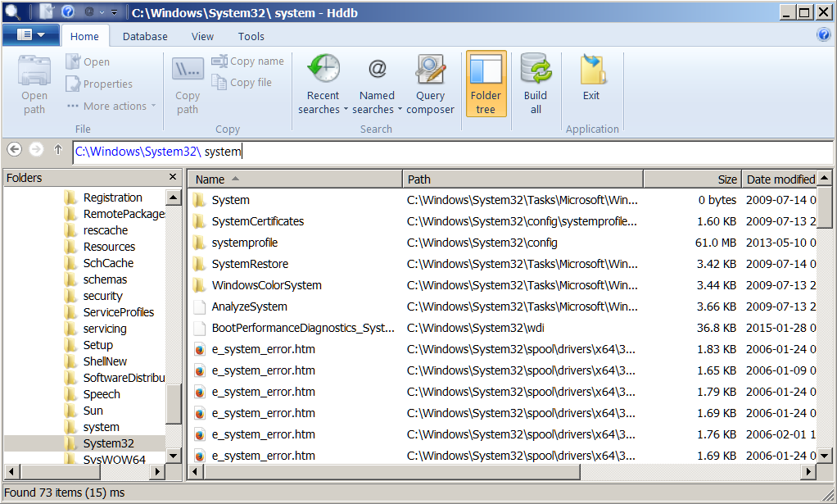The height and width of the screenshot is (504, 837).
Task: Switch to the Home tab
Action: (x=84, y=36)
